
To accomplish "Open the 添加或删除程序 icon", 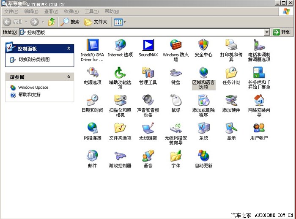I will (203, 101).
